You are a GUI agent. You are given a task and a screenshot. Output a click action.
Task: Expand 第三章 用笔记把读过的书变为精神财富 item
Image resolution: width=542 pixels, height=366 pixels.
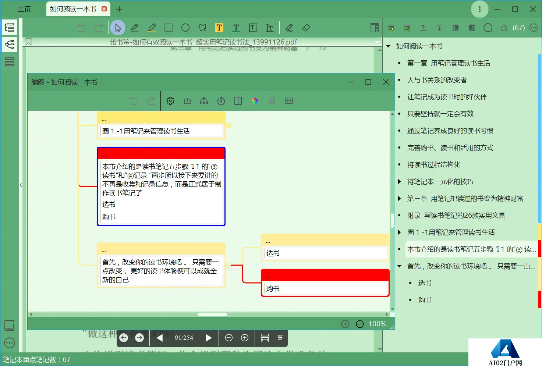(x=400, y=198)
